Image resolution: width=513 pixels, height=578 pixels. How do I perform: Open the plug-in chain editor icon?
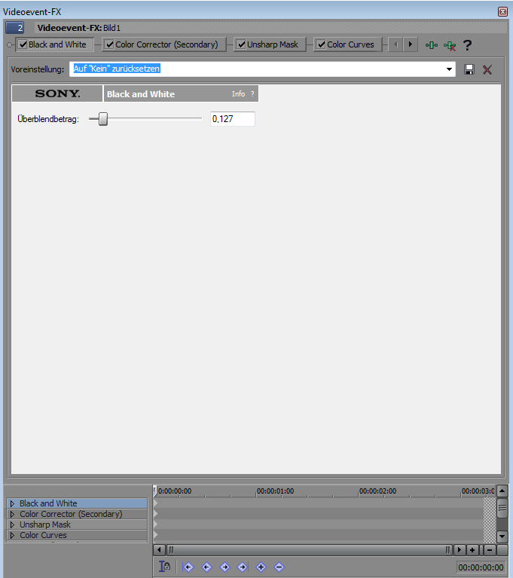[431, 45]
